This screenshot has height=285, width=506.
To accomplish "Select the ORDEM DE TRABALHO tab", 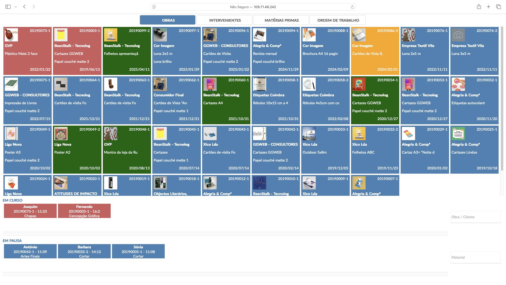I will point(338,20).
